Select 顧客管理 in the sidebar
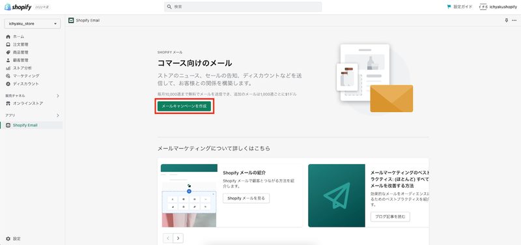521x245 pixels. pos(21,60)
